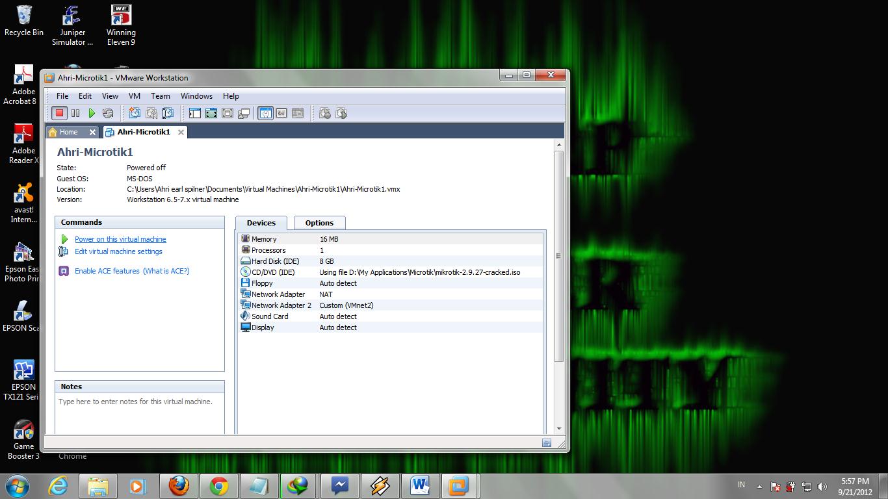Screen dimensions: 888x499
Task: Click the scrollbar up arrow in VMware
Action: pos(558,144)
